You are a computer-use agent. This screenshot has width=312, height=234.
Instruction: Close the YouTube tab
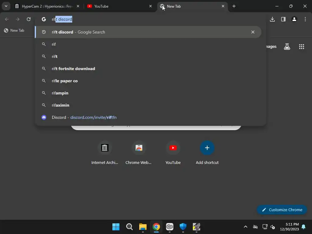[151, 6]
